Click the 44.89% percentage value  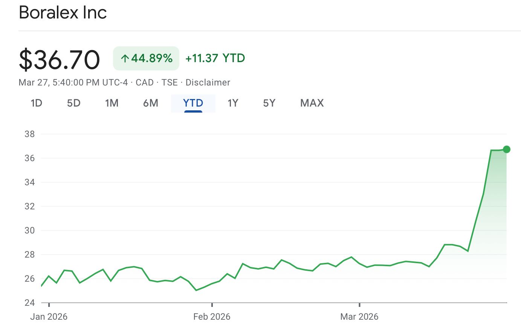click(152, 58)
